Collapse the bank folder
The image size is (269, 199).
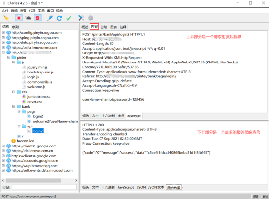point(14,106)
